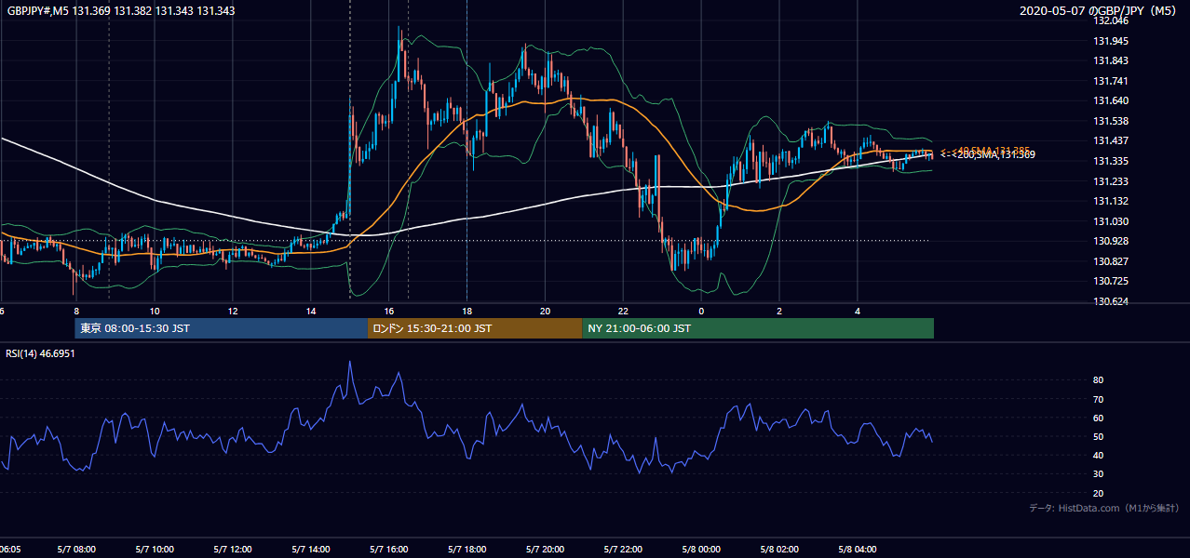Click RSI scale value 30

pyautogui.click(x=1098, y=474)
